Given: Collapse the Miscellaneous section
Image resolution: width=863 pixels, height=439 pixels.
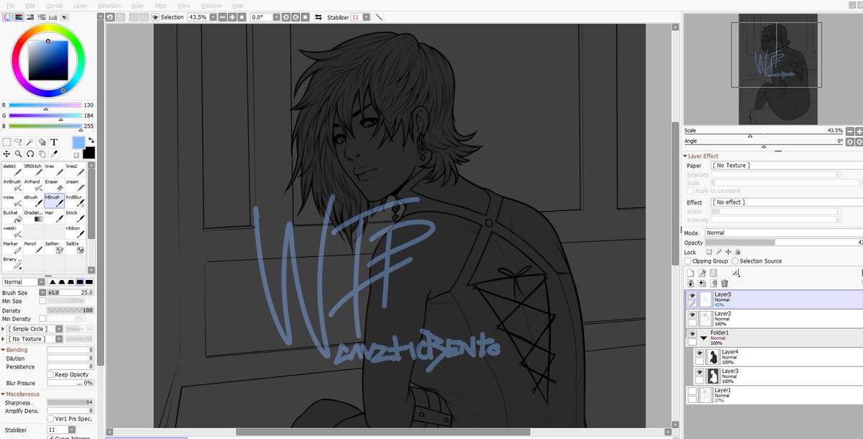Looking at the screenshot, I should coord(4,394).
